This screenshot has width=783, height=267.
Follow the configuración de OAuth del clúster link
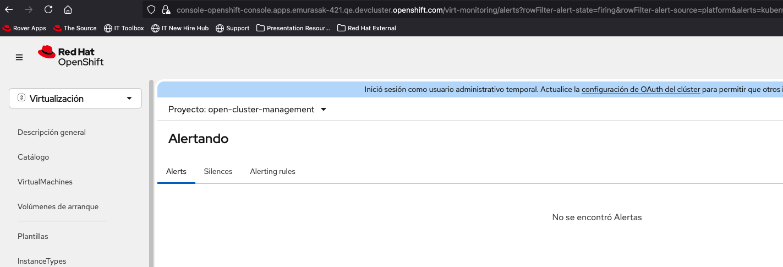coord(640,89)
